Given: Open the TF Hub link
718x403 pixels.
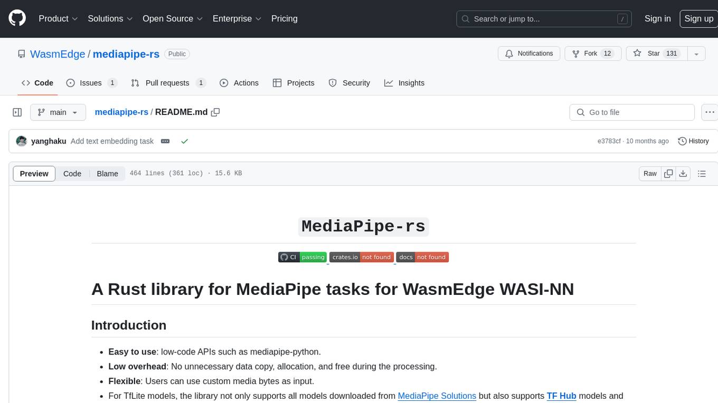Looking at the screenshot, I should (561, 396).
